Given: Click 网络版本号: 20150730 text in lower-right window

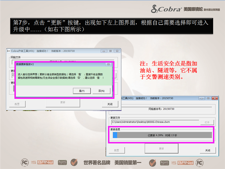Looking at the screenshot, I should point(161,109).
